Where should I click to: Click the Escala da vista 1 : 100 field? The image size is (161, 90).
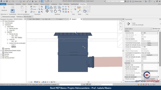click(x=149, y=33)
